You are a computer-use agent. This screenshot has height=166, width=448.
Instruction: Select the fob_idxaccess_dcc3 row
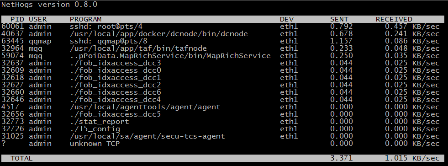click(x=221, y=63)
